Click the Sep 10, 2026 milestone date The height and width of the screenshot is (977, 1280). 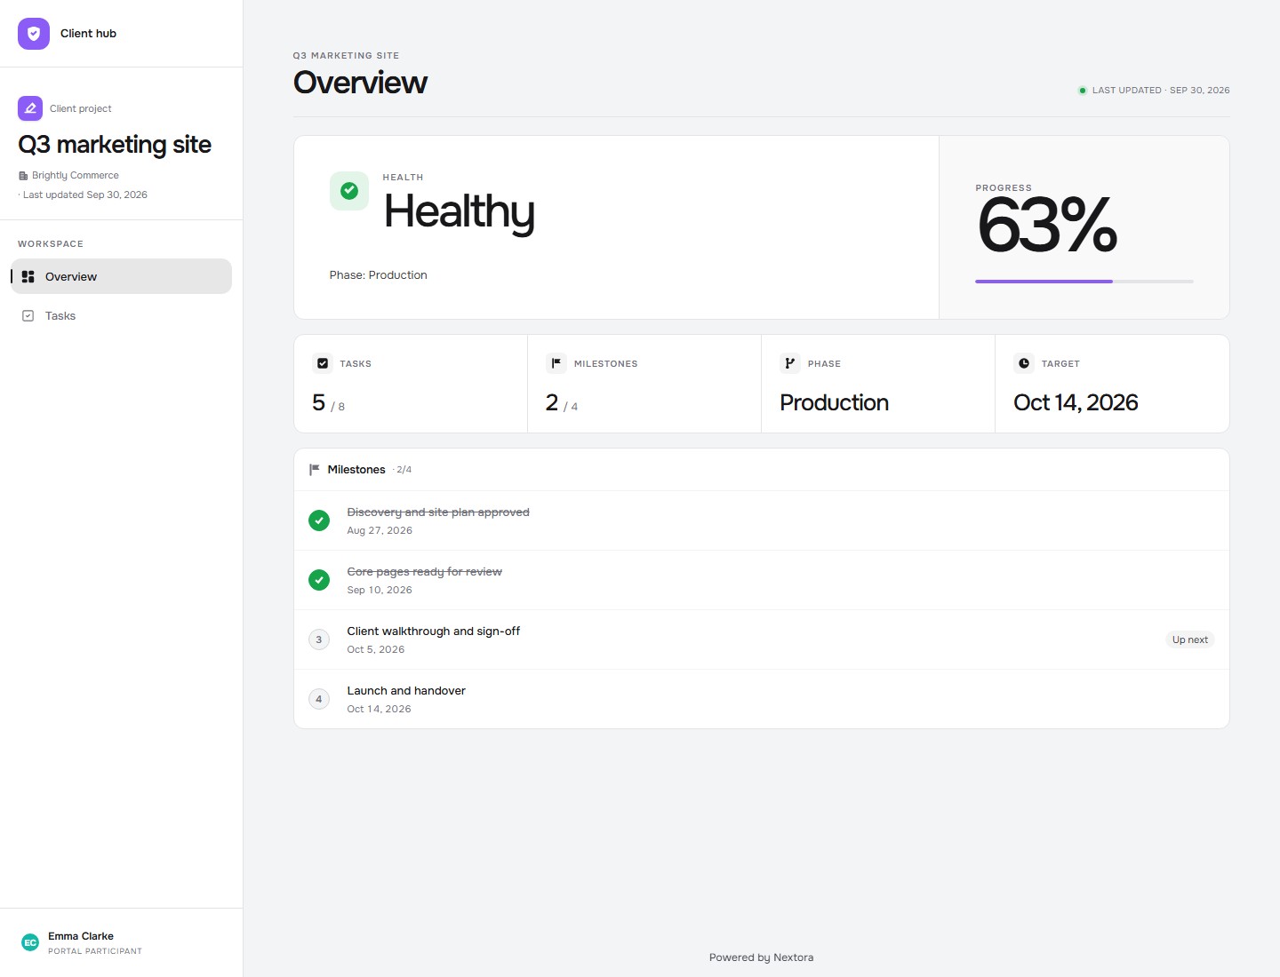click(x=380, y=590)
